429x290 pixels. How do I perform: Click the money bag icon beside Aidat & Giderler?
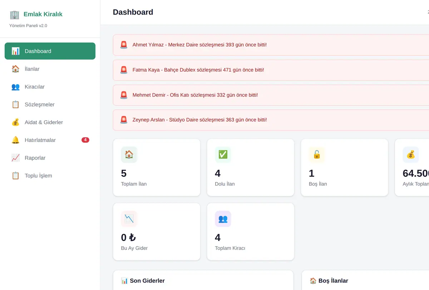(x=15, y=122)
